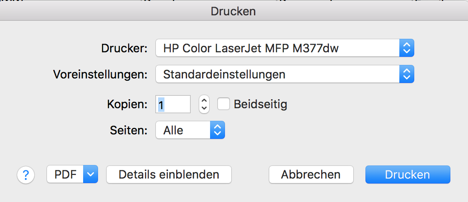
Task: Open help with the question mark button
Action: coord(26,174)
